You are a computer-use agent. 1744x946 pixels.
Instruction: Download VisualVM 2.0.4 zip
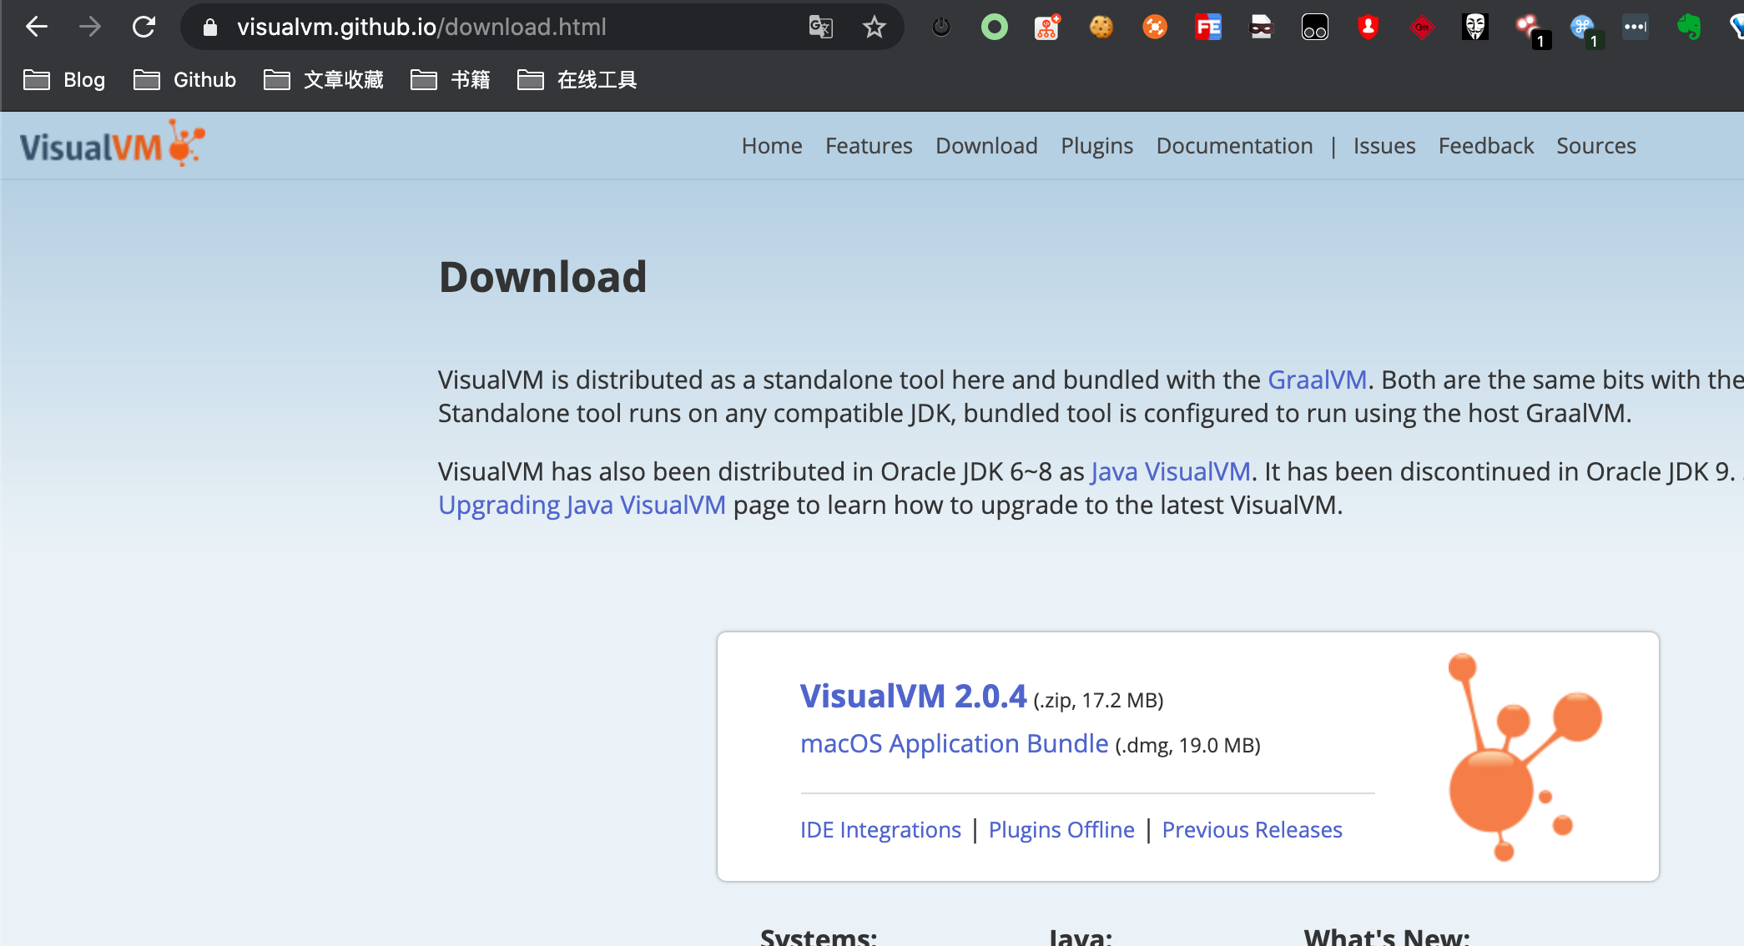913,696
